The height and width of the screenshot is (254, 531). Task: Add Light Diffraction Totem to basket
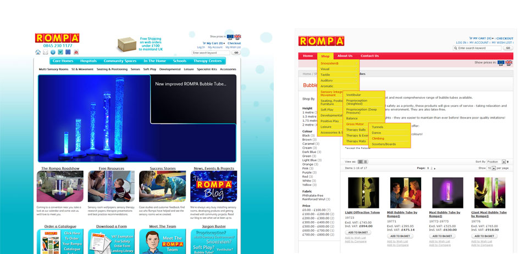(x=358, y=233)
